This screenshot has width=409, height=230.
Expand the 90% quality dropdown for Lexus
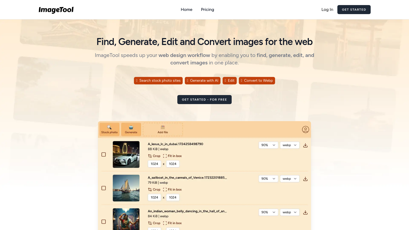(268, 145)
